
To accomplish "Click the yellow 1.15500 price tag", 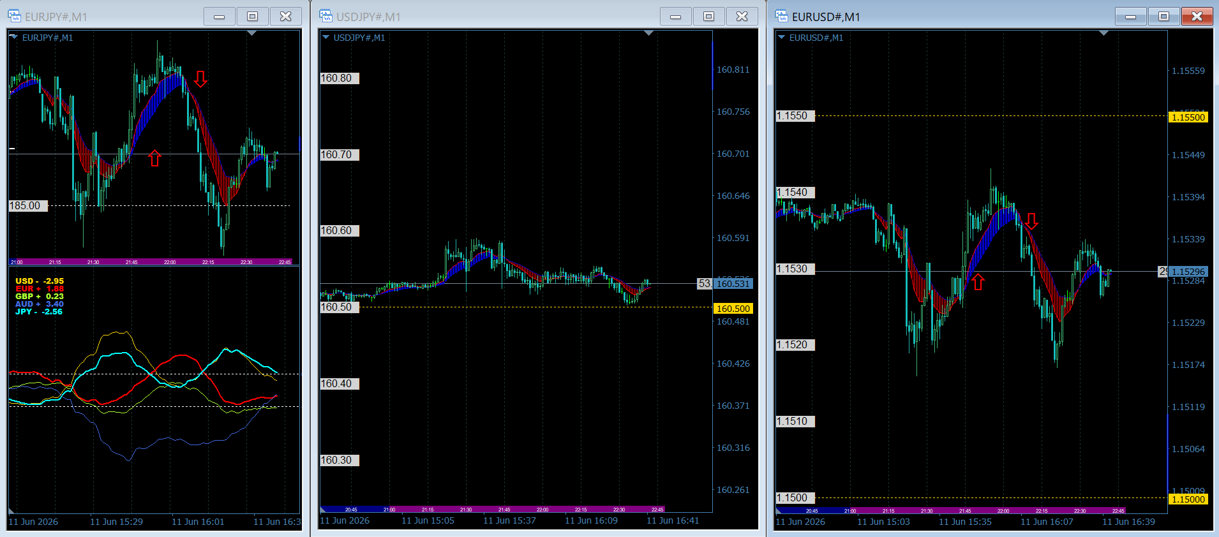I will (x=1188, y=117).
